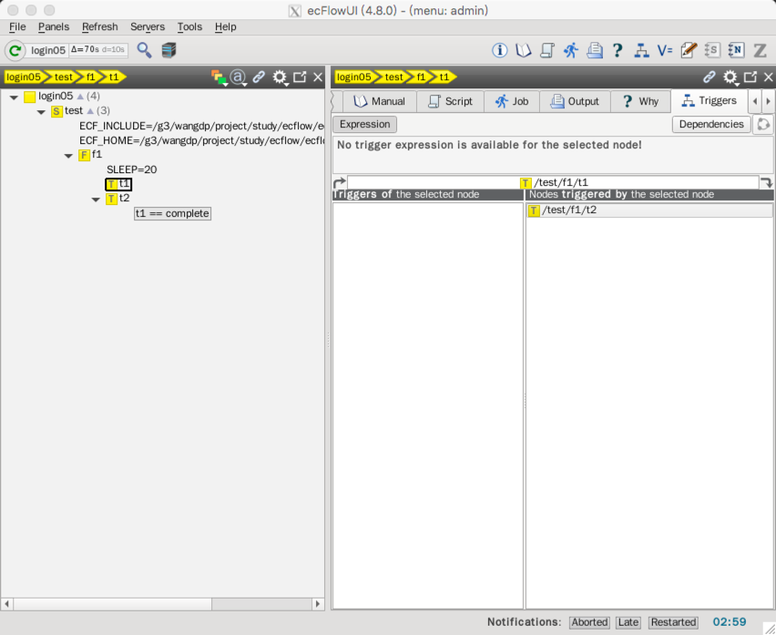Click the SLEEP=20 variable row

(132, 169)
